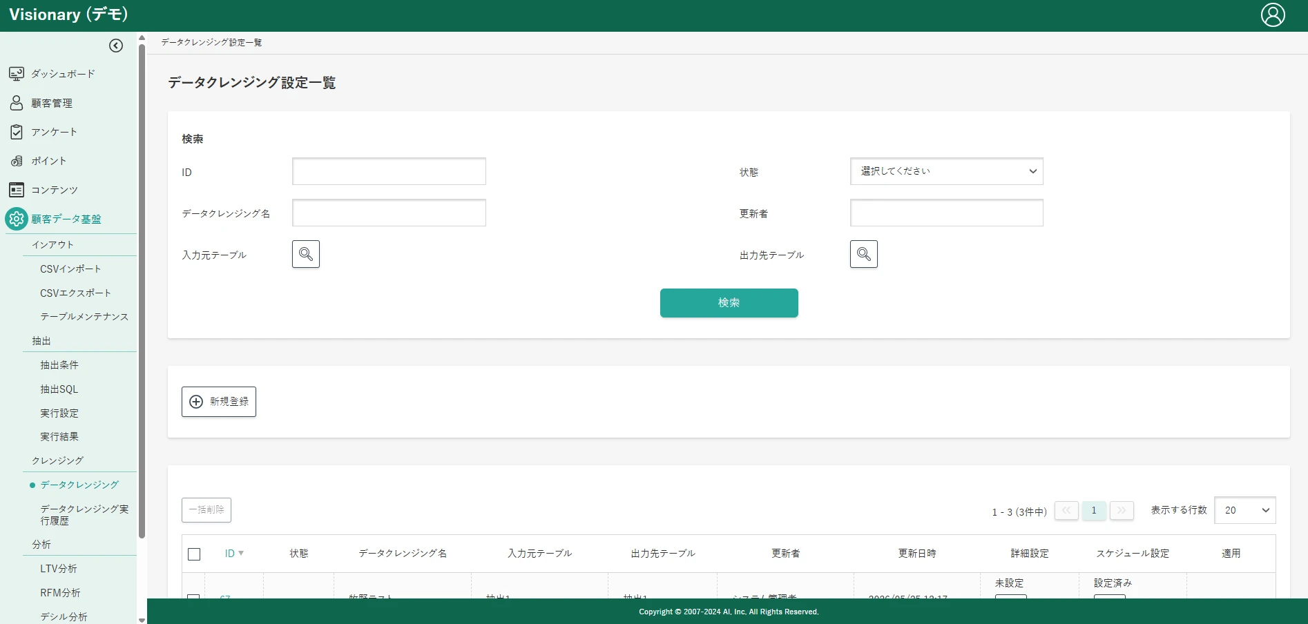Open データクレンジング実行履歴 page
Image resolution: width=1308 pixels, height=624 pixels.
[x=84, y=515]
